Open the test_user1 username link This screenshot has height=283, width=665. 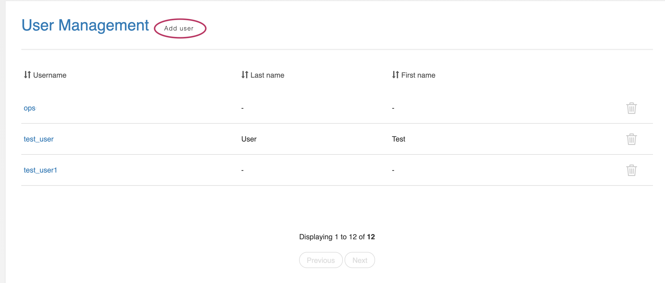tap(40, 170)
